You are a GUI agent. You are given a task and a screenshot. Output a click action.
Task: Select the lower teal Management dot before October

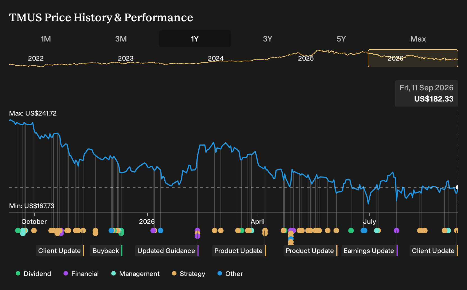(23, 233)
